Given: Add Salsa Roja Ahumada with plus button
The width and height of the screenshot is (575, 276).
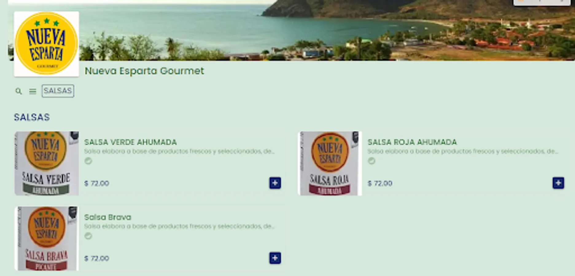Looking at the screenshot, I should (558, 183).
